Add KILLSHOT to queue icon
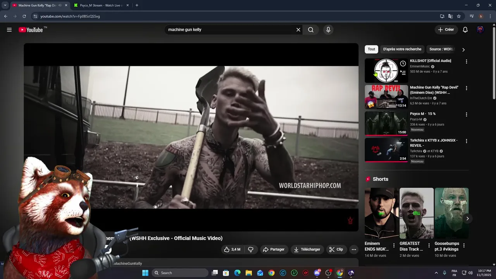This screenshot has width=496, height=279. pos(403,72)
